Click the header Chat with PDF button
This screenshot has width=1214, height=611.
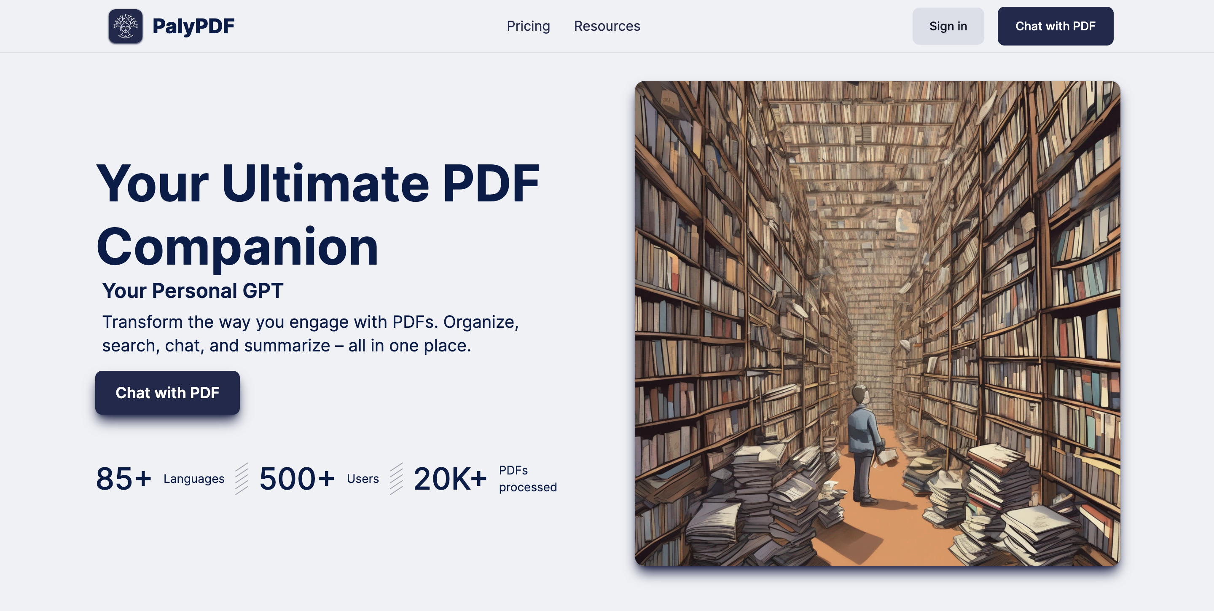tap(1055, 27)
